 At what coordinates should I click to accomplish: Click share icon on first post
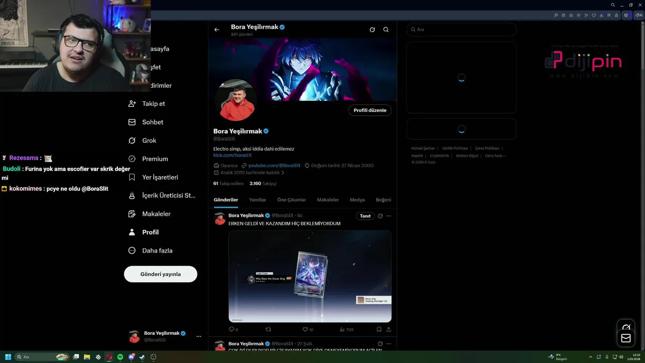coord(389,329)
